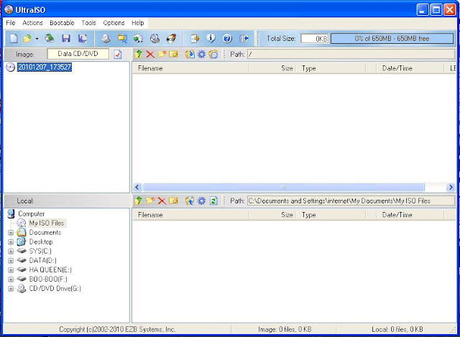
Task: Click the Convert toolbar icon
Action: (139, 38)
